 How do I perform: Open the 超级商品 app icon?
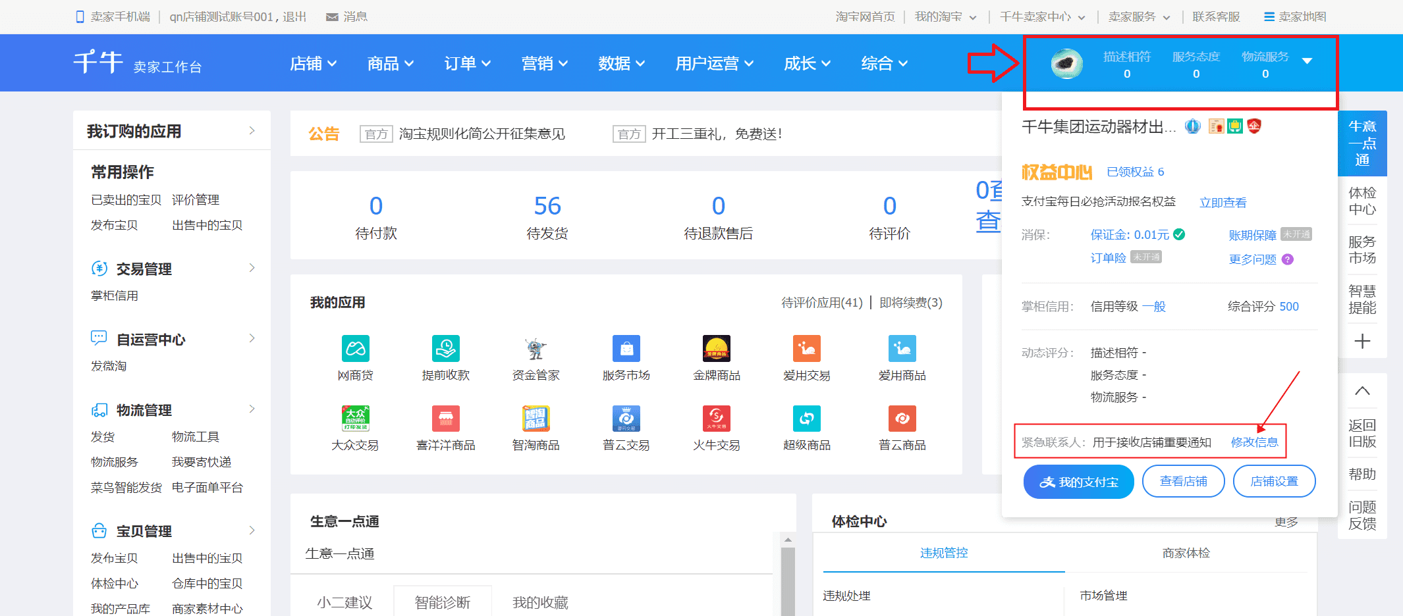click(807, 419)
